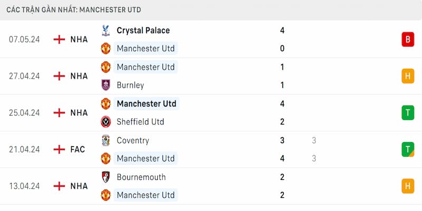The height and width of the screenshot is (211, 422).
Task: Click the T badge for the Coventry match
Action: [x=407, y=149]
